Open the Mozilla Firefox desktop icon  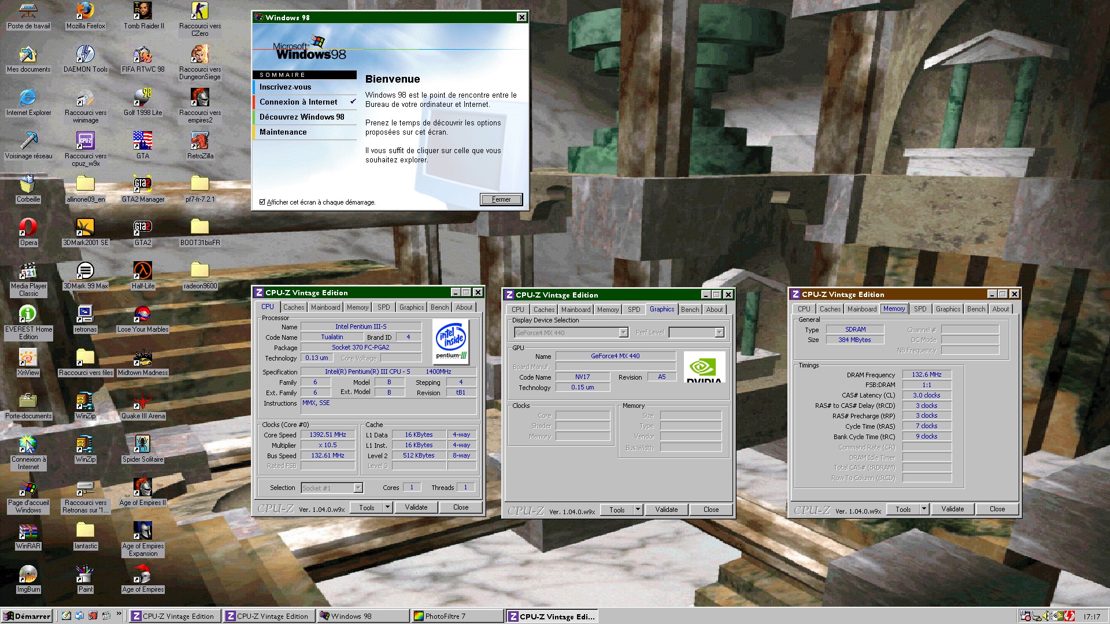pos(85,12)
